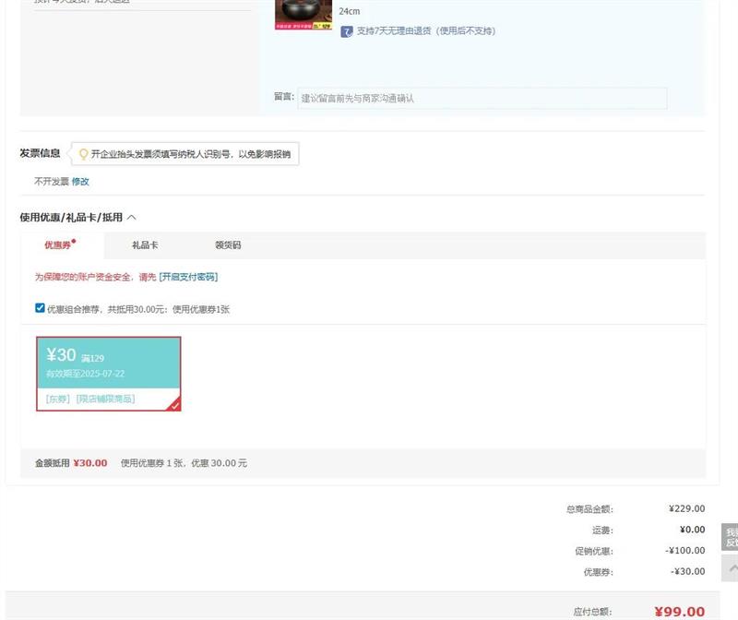Open the 开启支付密码 link
The height and width of the screenshot is (620, 738).
click(x=188, y=277)
